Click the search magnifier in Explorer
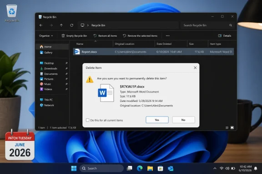The image size is (262, 174). tap(231, 25)
